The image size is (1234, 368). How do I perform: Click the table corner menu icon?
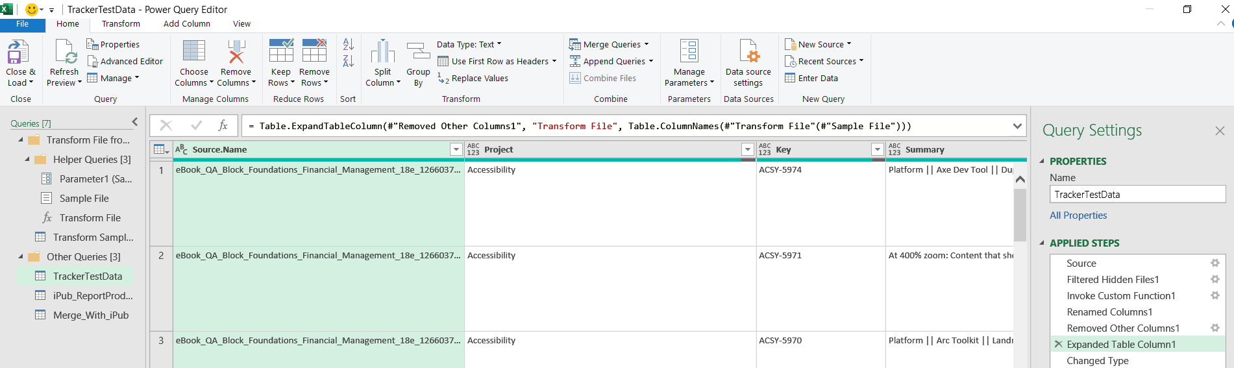[x=161, y=149]
